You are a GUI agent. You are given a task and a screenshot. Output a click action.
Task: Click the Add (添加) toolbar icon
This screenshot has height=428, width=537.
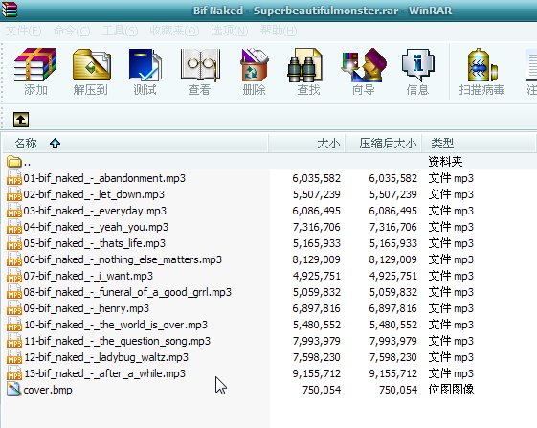click(35, 65)
